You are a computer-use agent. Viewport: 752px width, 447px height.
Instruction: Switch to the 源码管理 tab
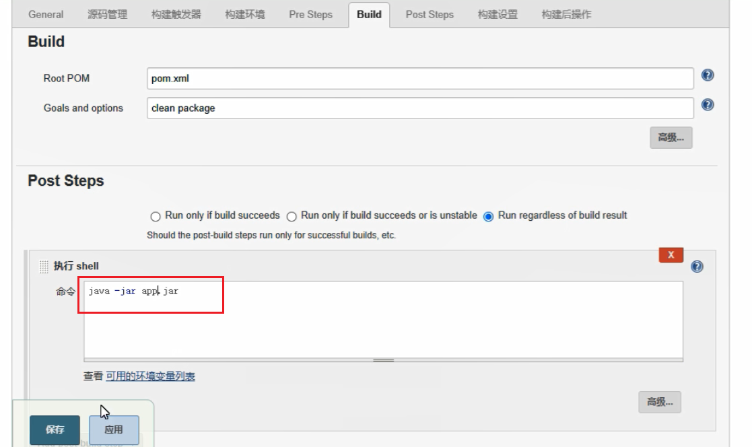[x=108, y=14]
